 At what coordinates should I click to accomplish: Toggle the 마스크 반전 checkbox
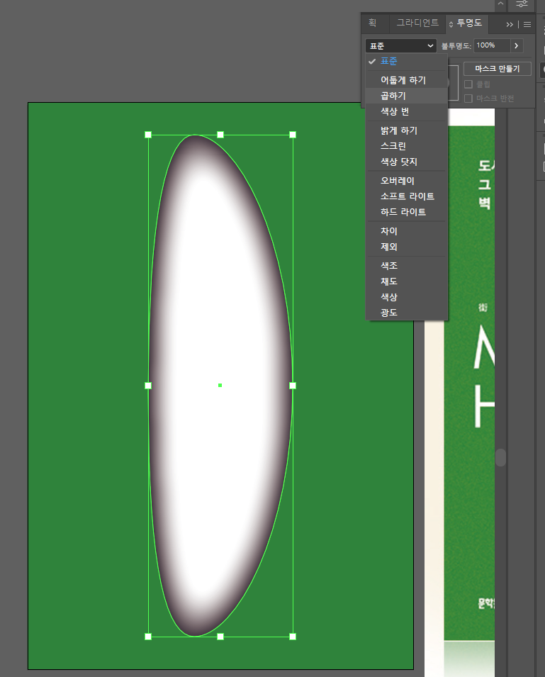[468, 99]
